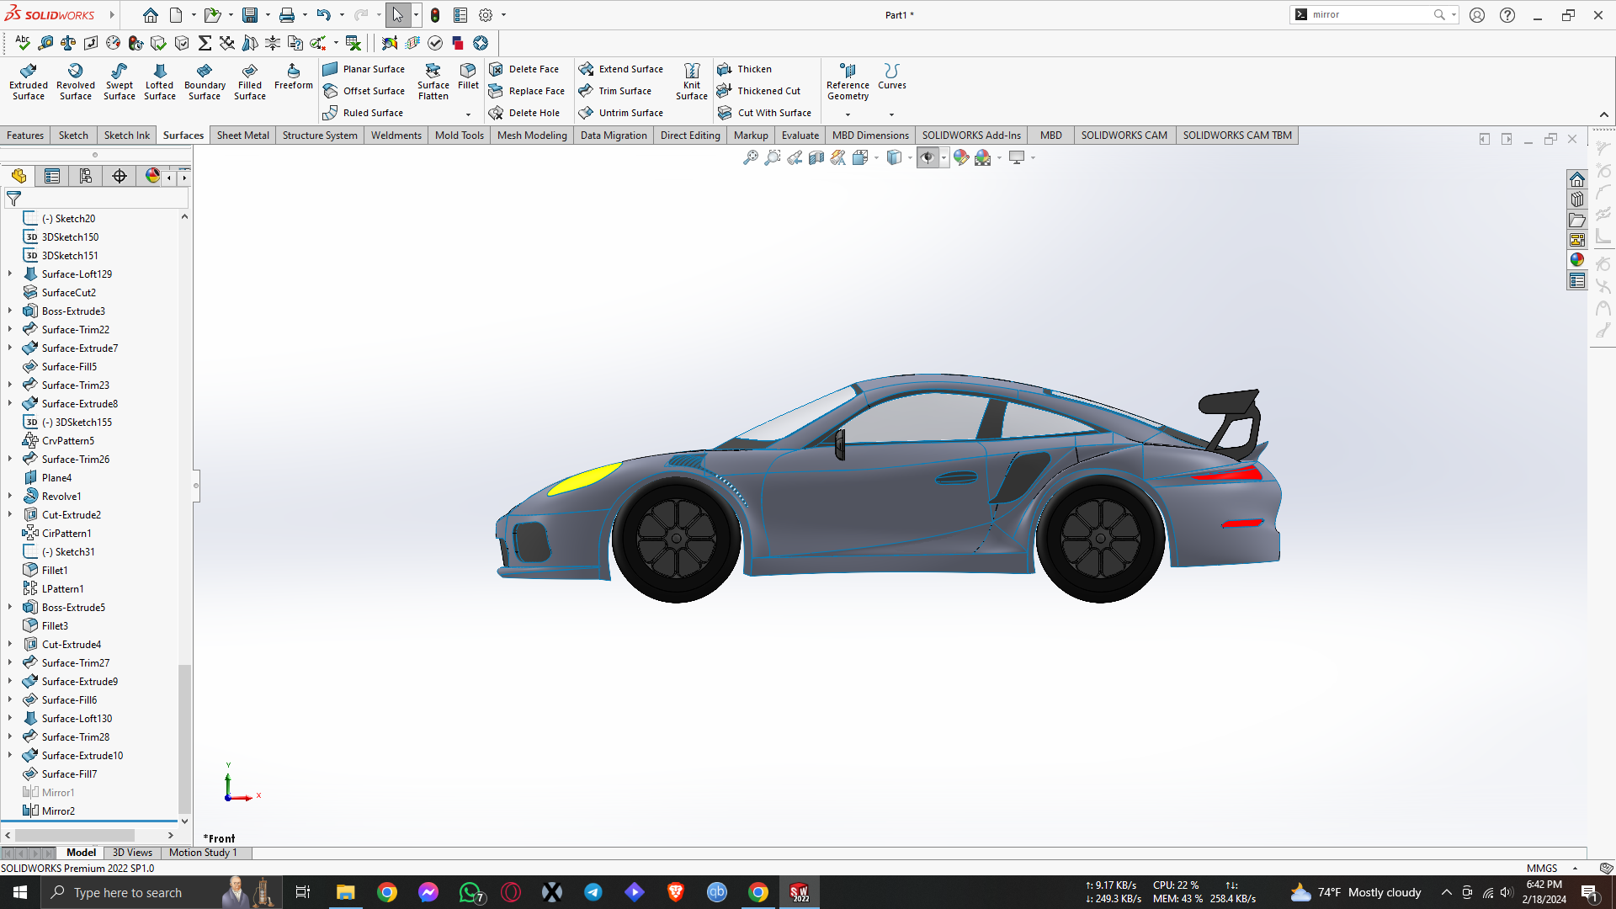The width and height of the screenshot is (1616, 909).
Task: Click the Freeform surface tool
Action: [x=293, y=76]
